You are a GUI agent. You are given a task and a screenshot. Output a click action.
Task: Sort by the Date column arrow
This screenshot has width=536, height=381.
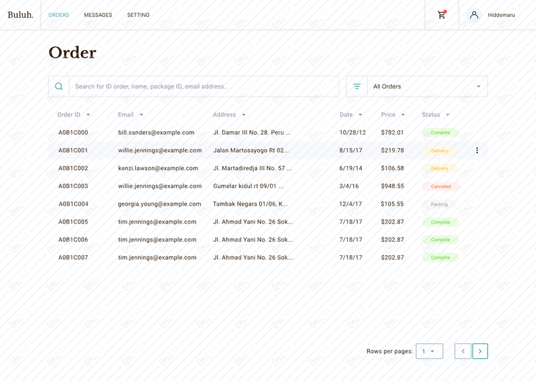(360, 115)
